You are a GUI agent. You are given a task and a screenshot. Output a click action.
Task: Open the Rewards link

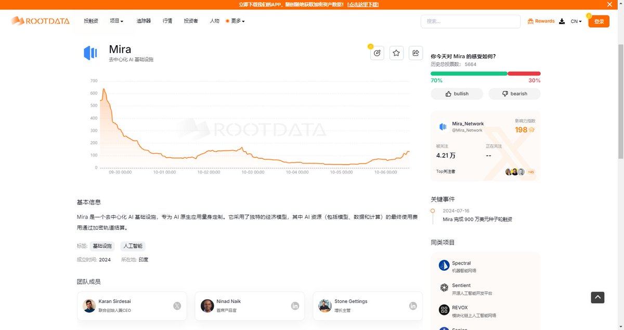point(541,21)
